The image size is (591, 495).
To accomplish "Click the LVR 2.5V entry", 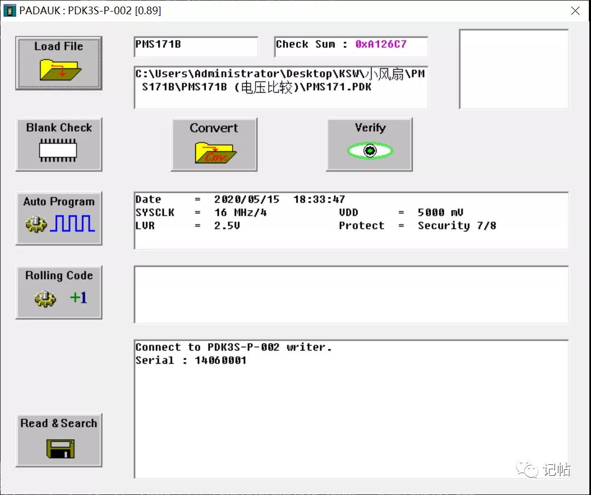I will tap(187, 226).
